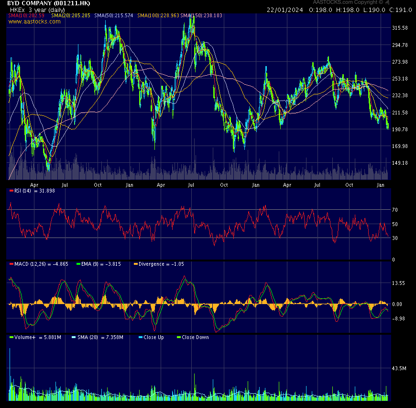Click the 30 level label on RSI axis

tap(395, 238)
